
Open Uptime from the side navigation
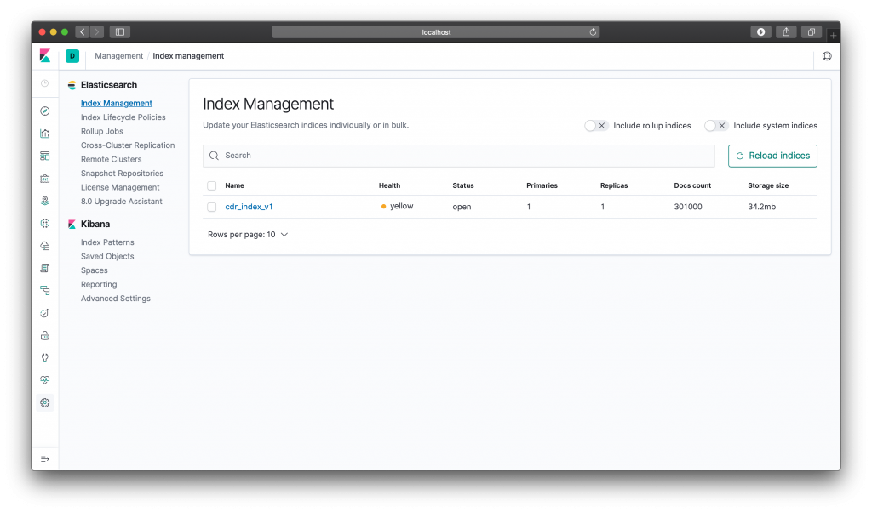coord(45,313)
